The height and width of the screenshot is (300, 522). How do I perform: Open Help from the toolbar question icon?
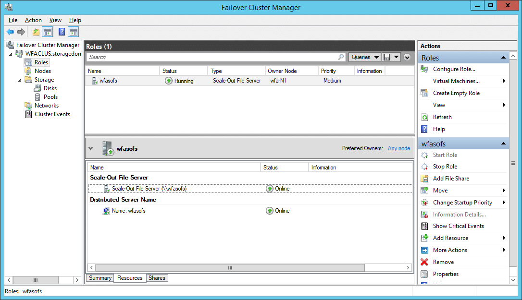tap(62, 32)
